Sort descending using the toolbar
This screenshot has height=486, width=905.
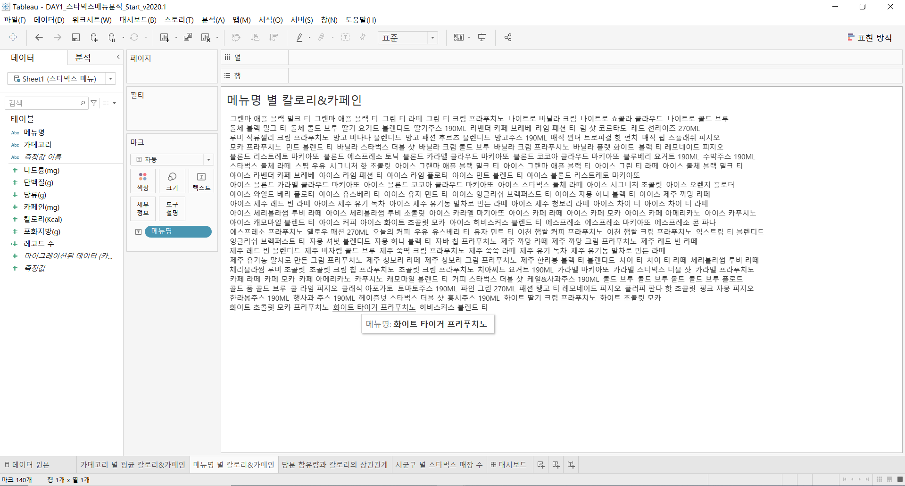click(x=273, y=37)
